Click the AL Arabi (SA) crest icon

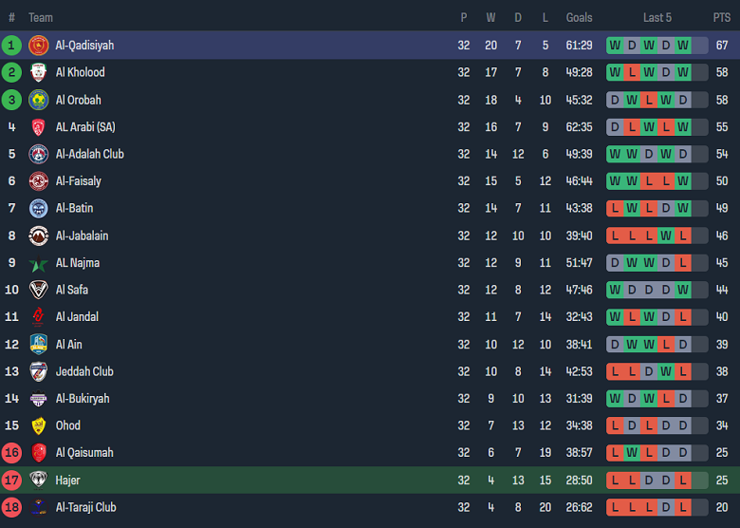point(39,127)
